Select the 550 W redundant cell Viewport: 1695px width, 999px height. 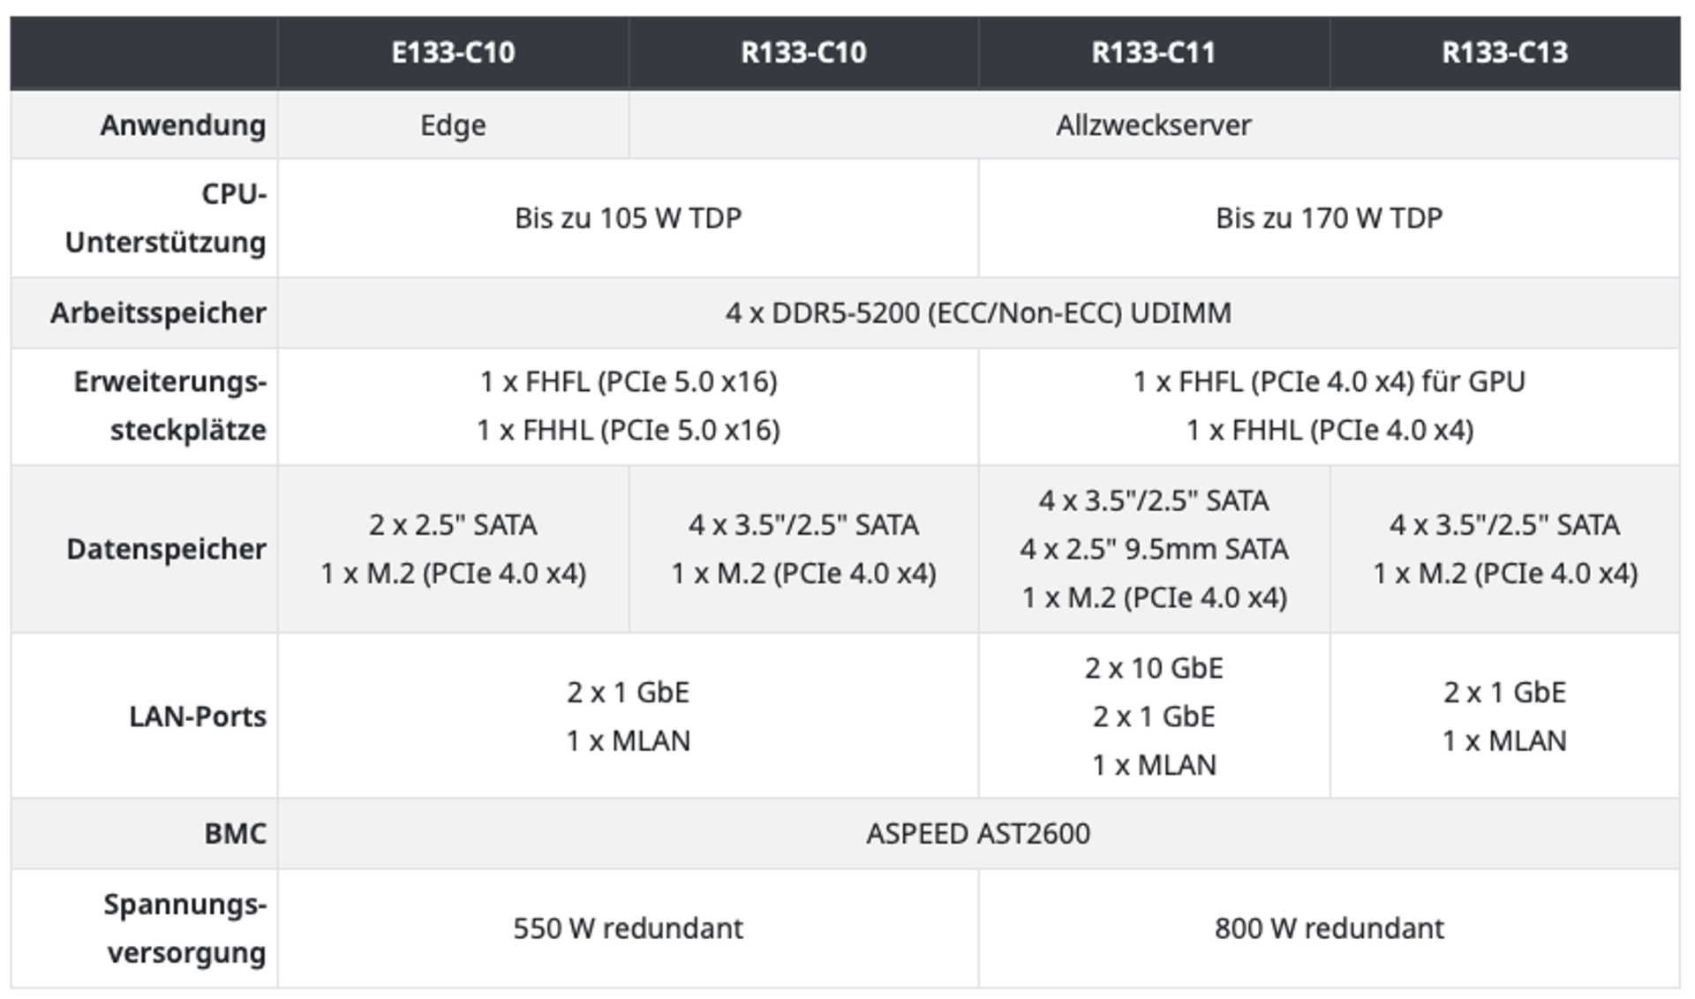628,928
